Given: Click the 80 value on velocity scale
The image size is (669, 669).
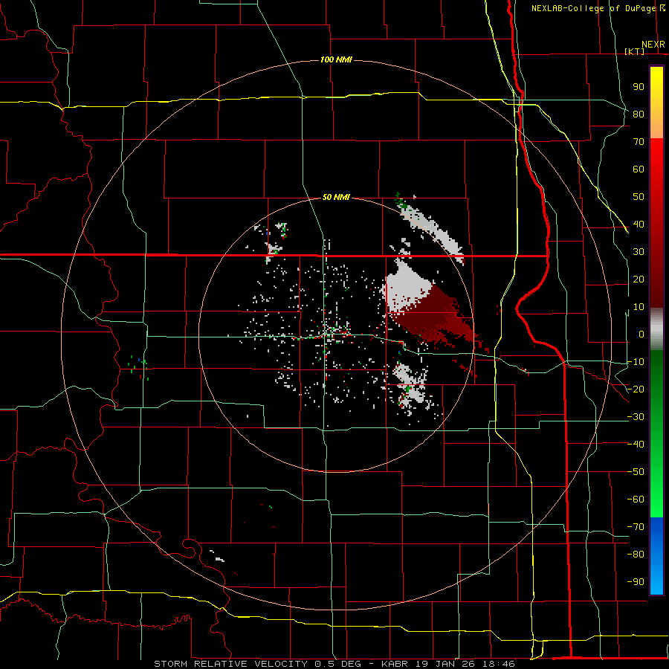Looking at the screenshot, I should [639, 114].
